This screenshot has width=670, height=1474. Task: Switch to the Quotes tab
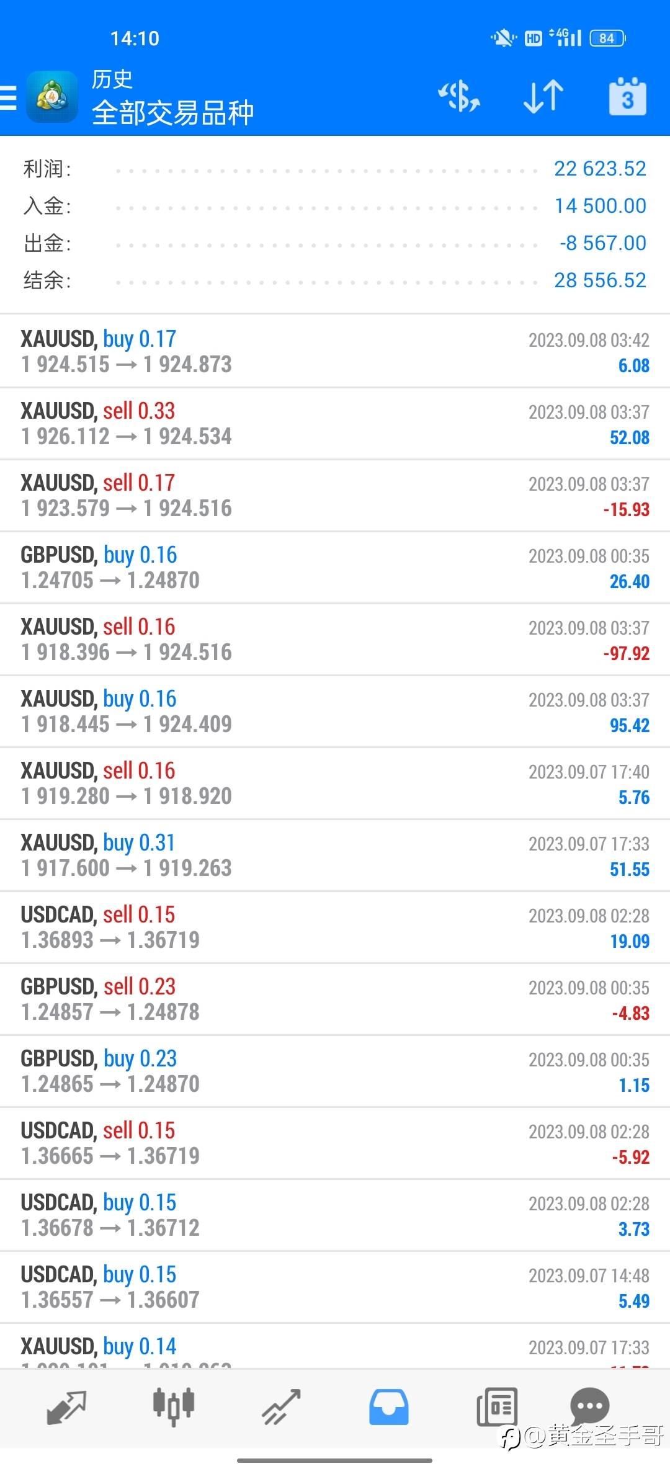coord(66,1407)
